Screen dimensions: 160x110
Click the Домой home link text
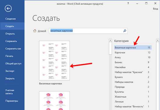click(x=42, y=31)
